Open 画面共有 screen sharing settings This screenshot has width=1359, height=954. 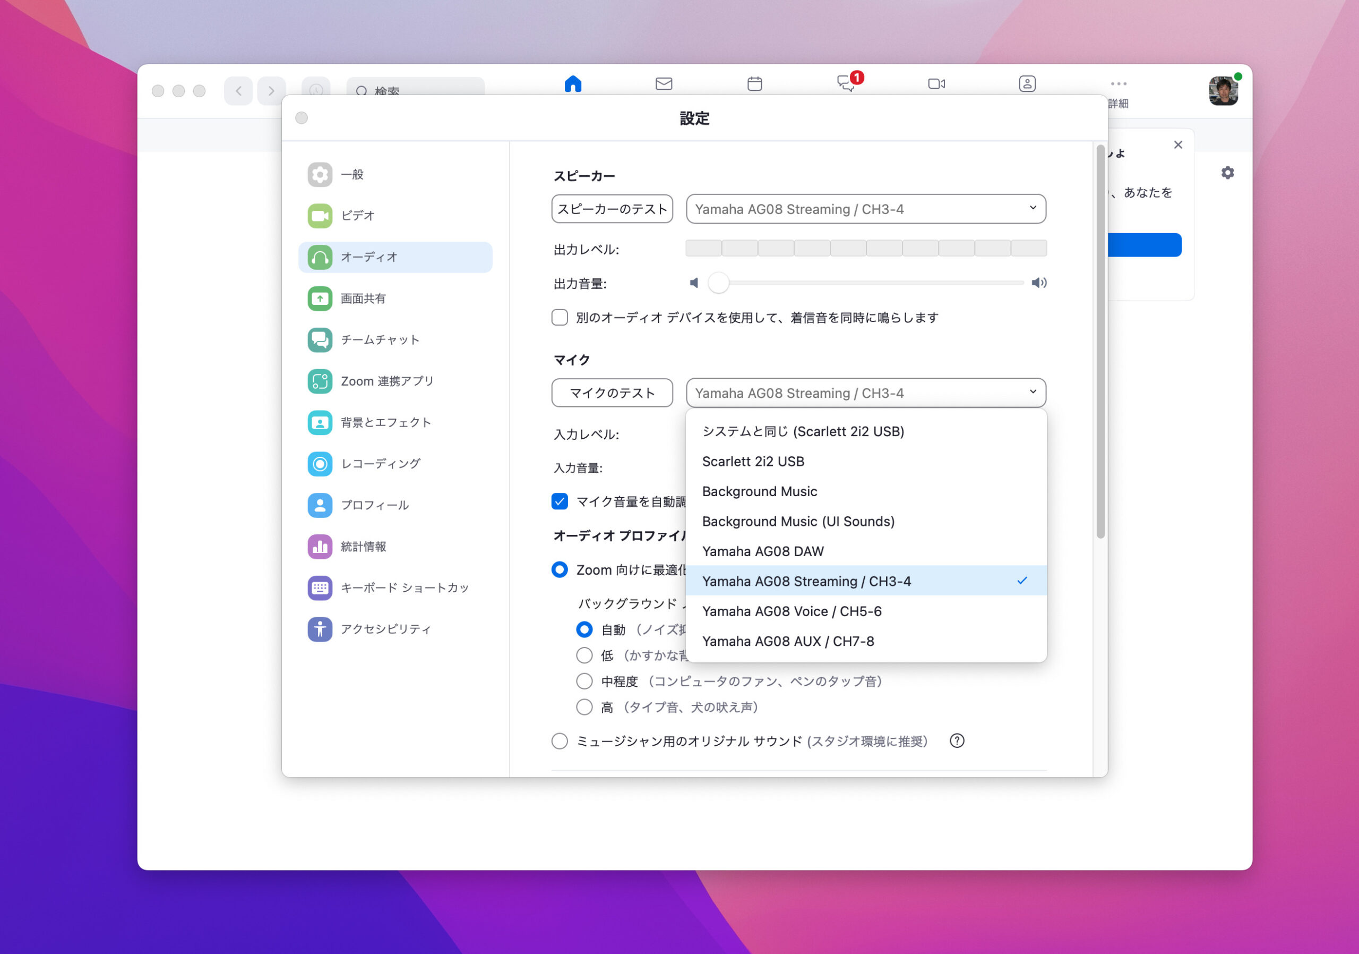tap(395, 299)
